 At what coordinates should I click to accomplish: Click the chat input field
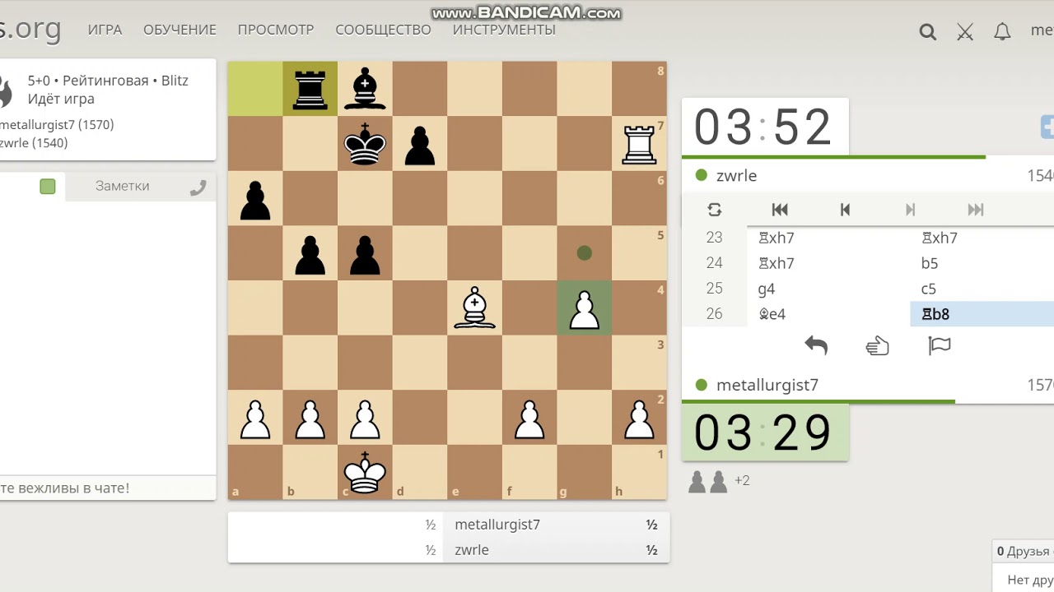point(107,488)
